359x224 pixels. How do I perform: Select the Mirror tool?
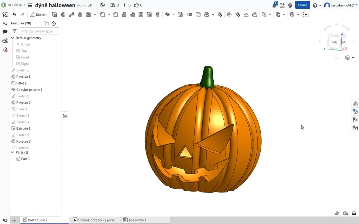pyautogui.click(x=180, y=15)
